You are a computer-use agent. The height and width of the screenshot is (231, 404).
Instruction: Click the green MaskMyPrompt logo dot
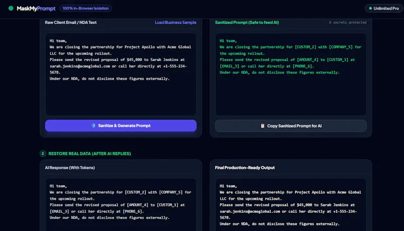[x=11, y=8]
